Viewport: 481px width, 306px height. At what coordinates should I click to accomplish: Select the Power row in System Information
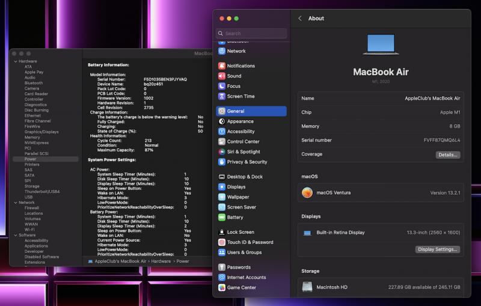(x=46, y=159)
